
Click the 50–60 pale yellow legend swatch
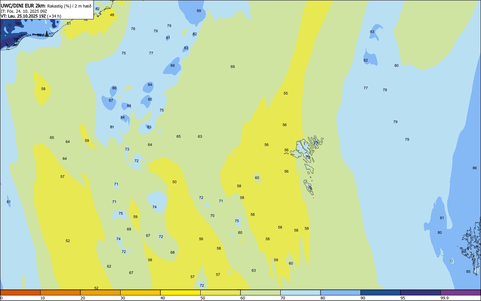220,292
